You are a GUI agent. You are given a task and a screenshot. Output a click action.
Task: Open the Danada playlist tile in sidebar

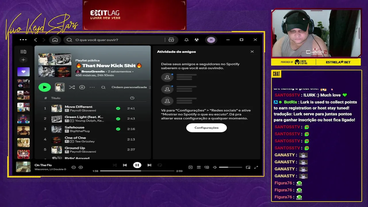point(23,154)
